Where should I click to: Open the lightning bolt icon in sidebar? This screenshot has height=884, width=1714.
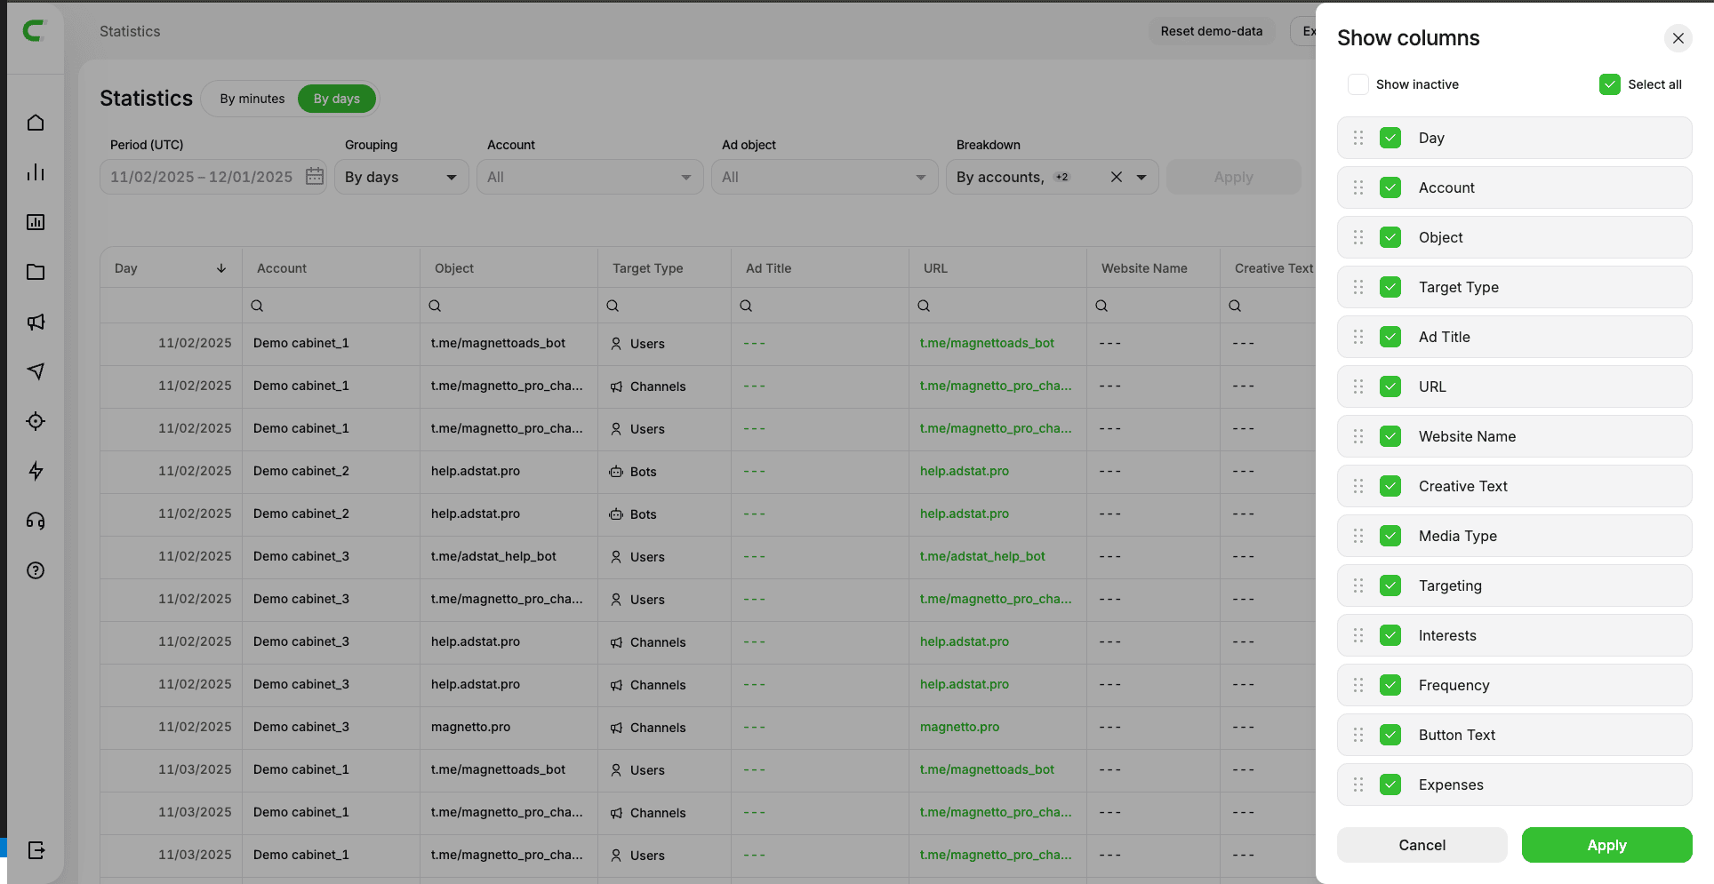pos(36,471)
